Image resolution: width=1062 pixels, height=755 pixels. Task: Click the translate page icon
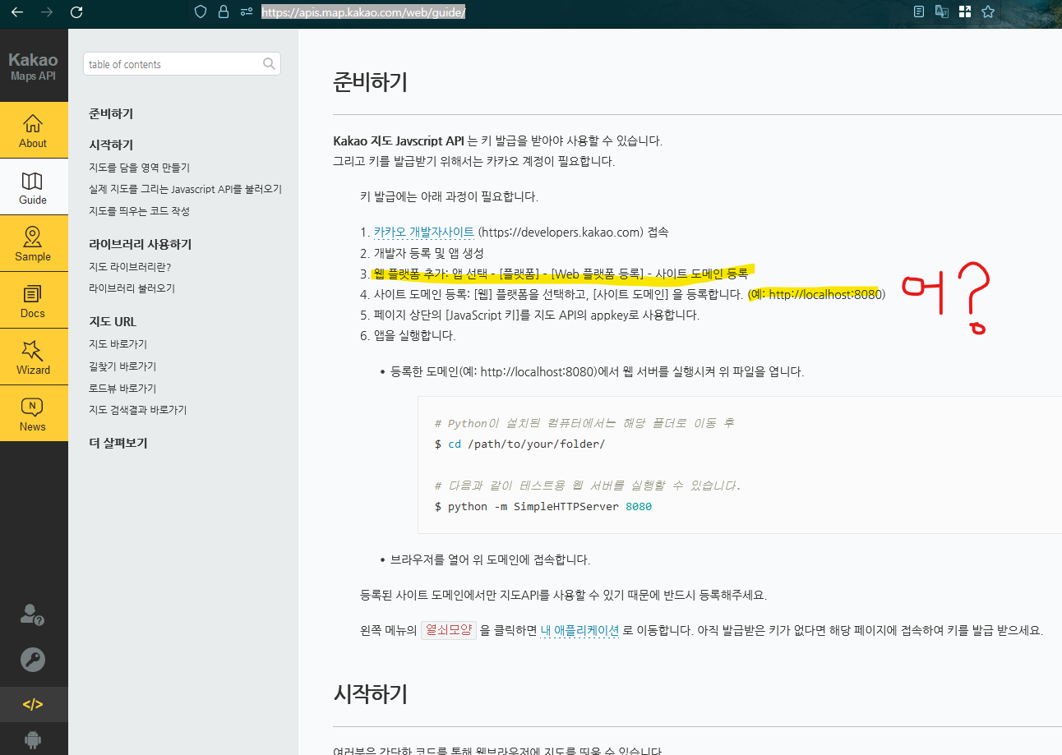pyautogui.click(x=942, y=12)
